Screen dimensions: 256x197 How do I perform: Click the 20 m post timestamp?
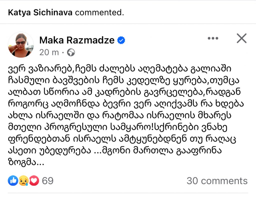[49, 52]
